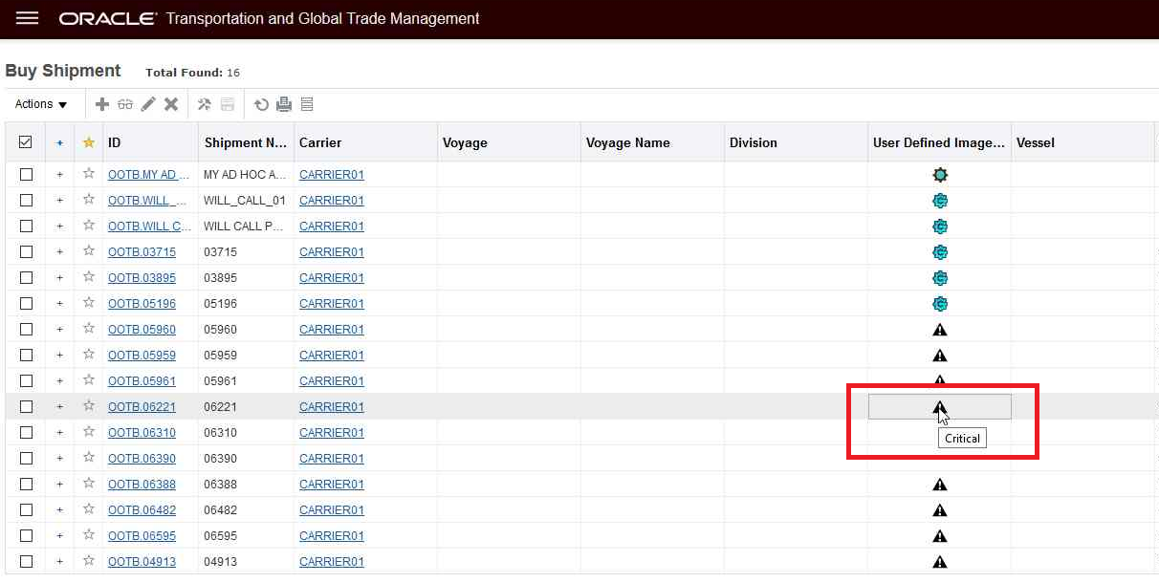1159x583 pixels.
Task: Click the Oracle logo in header
Action: click(x=107, y=18)
